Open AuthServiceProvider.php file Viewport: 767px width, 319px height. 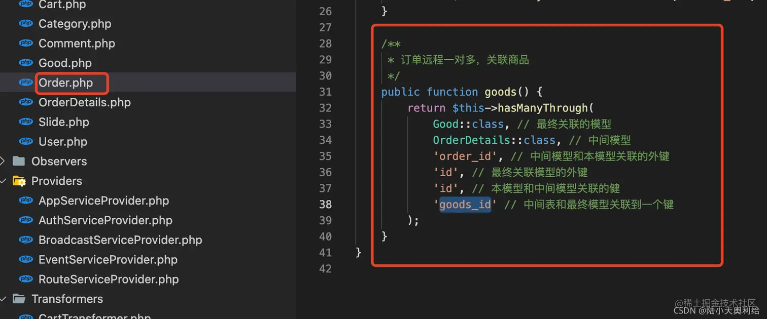(x=106, y=220)
